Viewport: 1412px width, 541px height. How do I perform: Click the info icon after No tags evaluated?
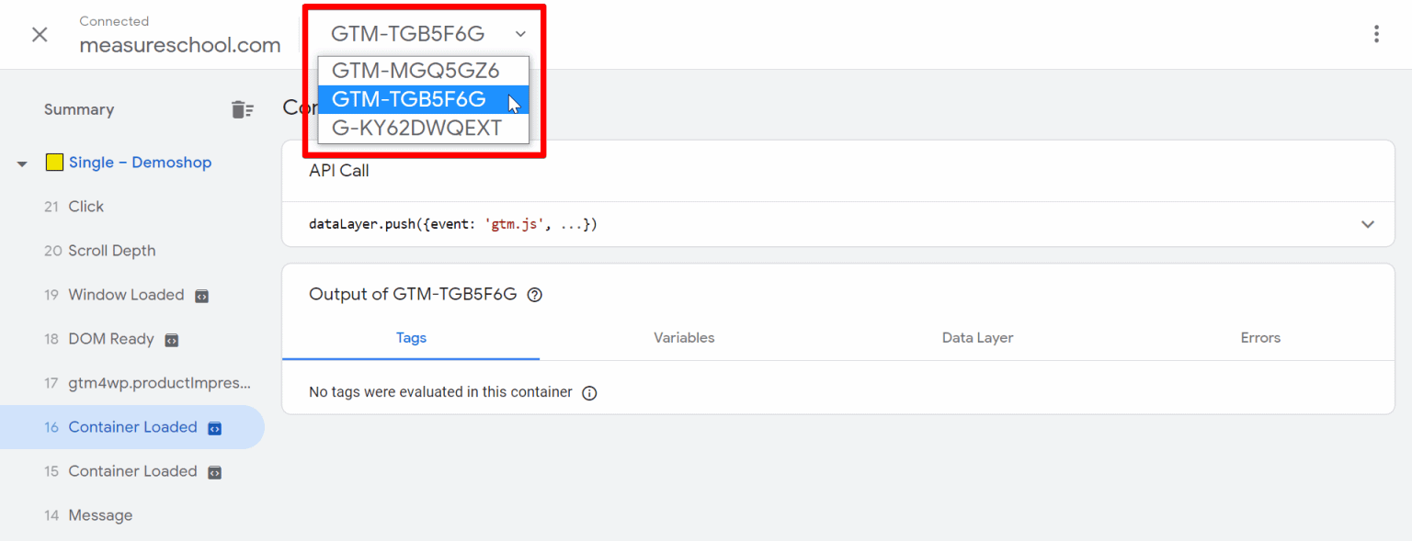pos(590,393)
